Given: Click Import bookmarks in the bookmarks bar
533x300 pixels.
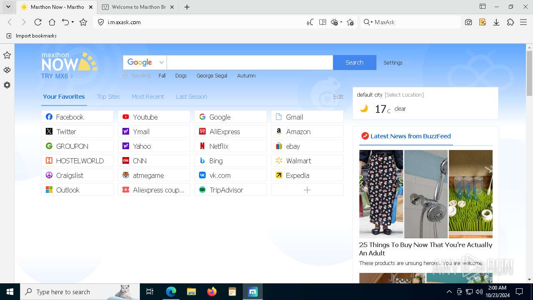Looking at the screenshot, I should point(32,36).
